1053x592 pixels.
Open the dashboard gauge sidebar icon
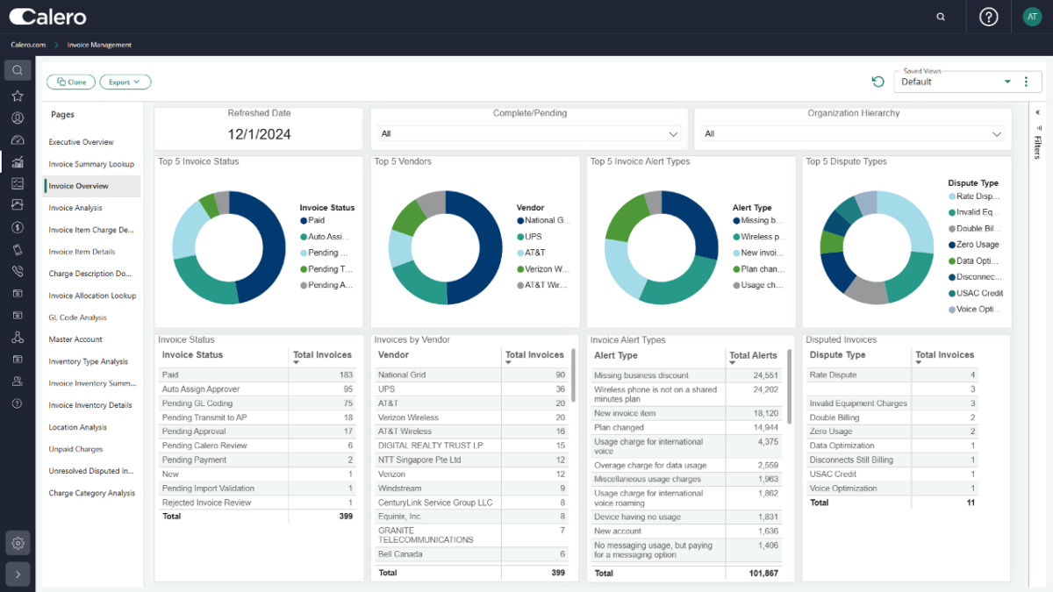[18, 139]
